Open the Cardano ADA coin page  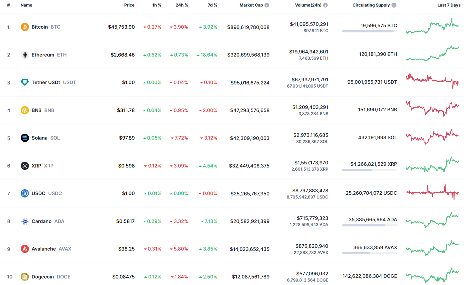coord(42,221)
